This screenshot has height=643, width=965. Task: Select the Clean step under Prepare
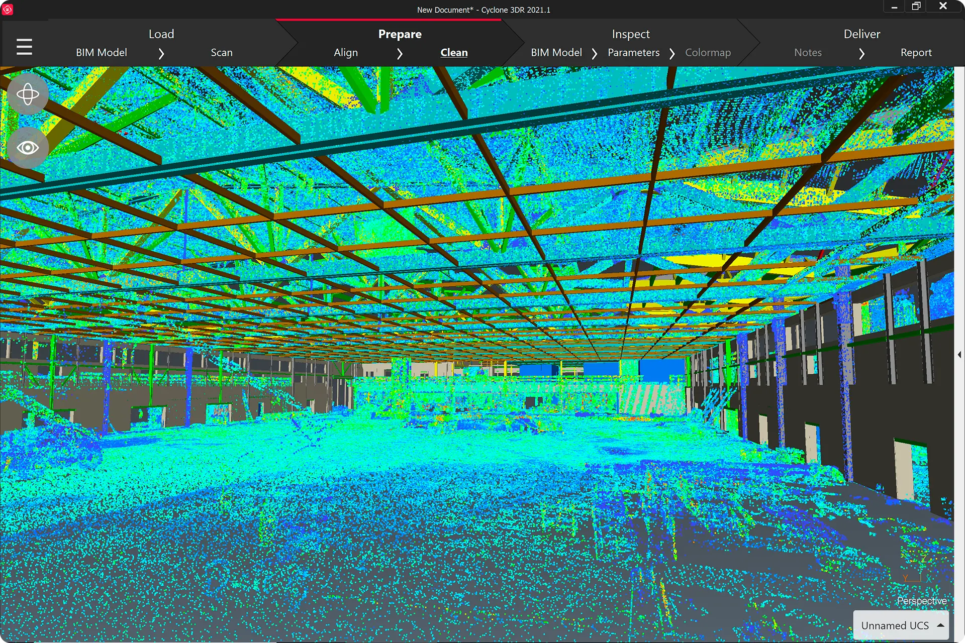454,52
